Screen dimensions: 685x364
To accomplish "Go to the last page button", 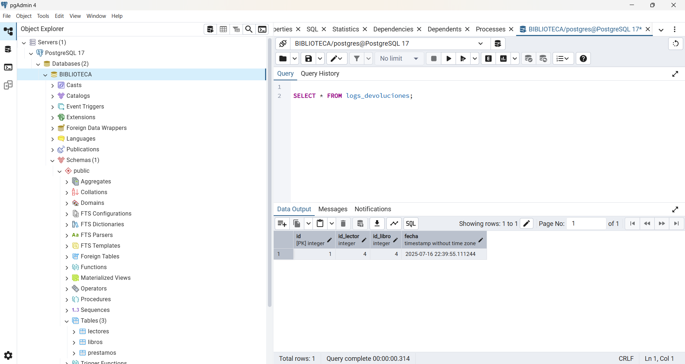I will click(676, 223).
